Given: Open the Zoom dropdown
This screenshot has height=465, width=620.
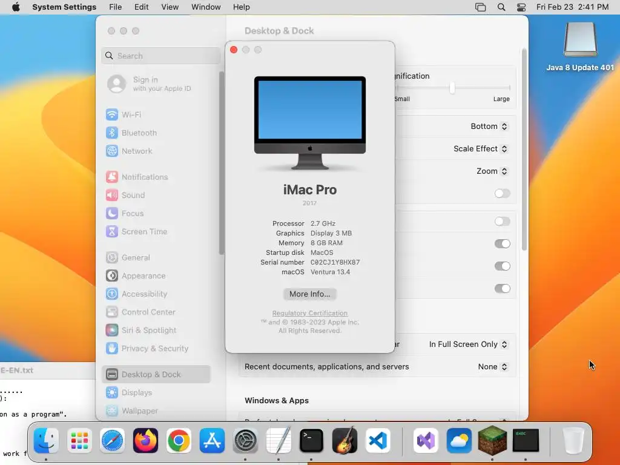Looking at the screenshot, I should pos(492,171).
